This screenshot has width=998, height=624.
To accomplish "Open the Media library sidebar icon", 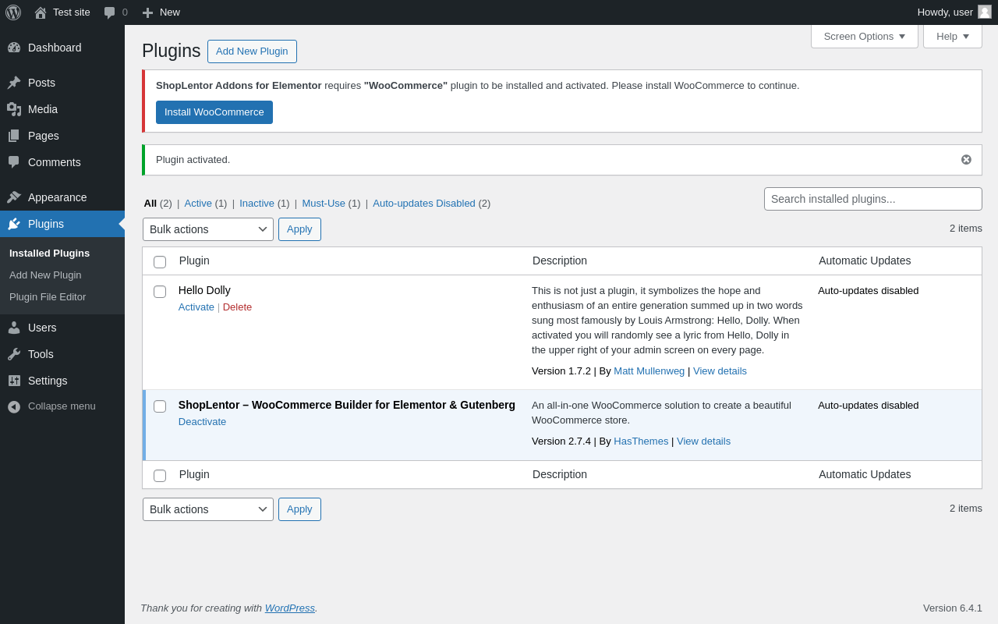I will point(14,109).
